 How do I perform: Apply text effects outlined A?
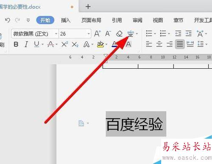coord(86,44)
